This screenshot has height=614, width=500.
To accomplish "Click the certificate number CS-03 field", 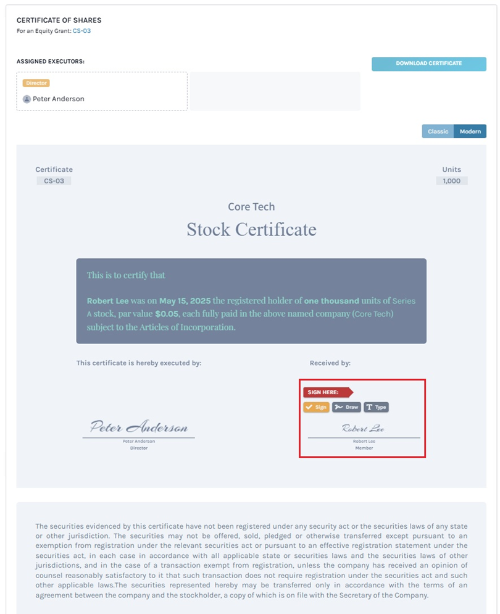I will (54, 181).
